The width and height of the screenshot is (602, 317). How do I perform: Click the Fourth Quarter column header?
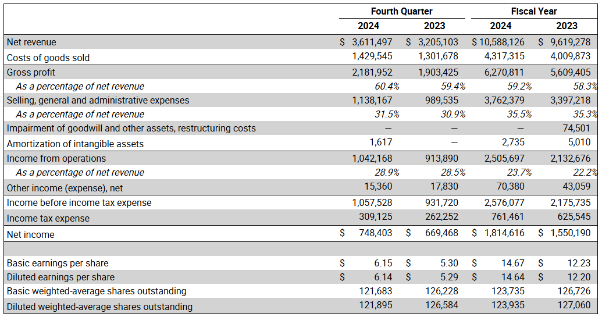point(401,11)
